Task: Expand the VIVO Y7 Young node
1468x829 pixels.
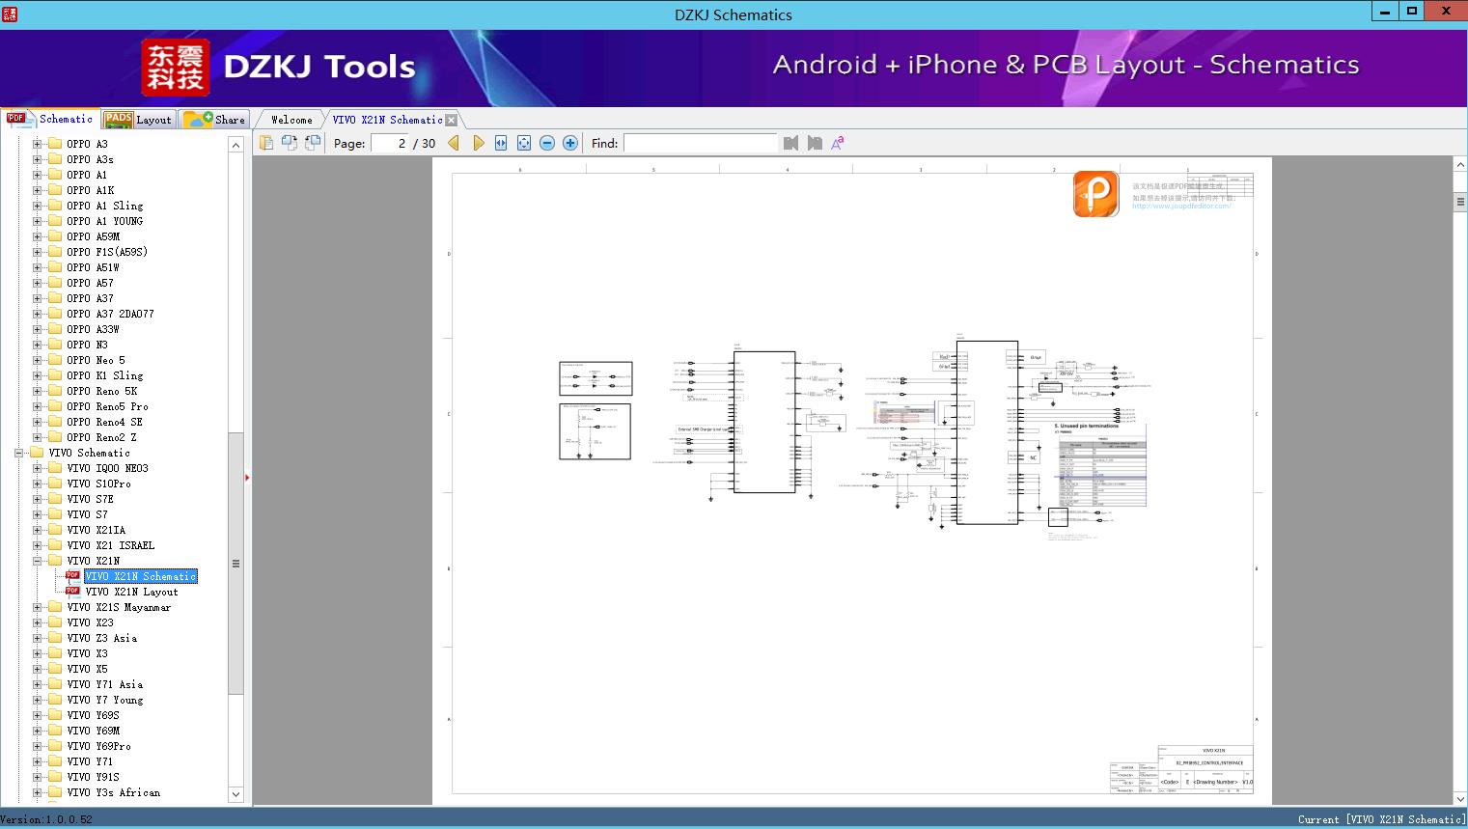Action: pyautogui.click(x=37, y=700)
